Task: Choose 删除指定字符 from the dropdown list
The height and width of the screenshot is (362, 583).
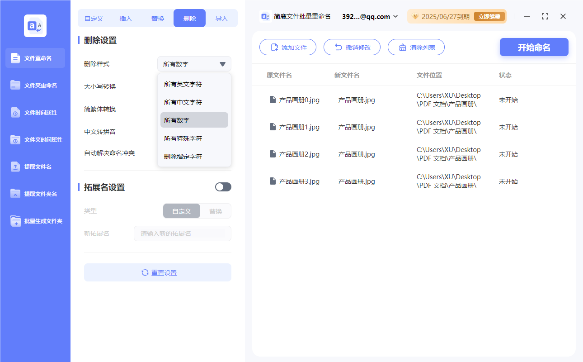Action: (x=183, y=156)
